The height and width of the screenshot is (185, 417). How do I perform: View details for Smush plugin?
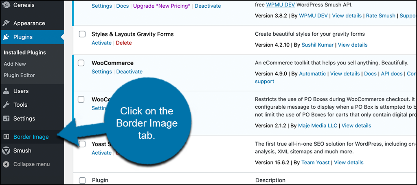coord(347,16)
